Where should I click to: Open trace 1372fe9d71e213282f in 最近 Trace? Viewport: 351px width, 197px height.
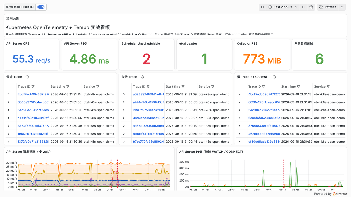click(x=33, y=142)
